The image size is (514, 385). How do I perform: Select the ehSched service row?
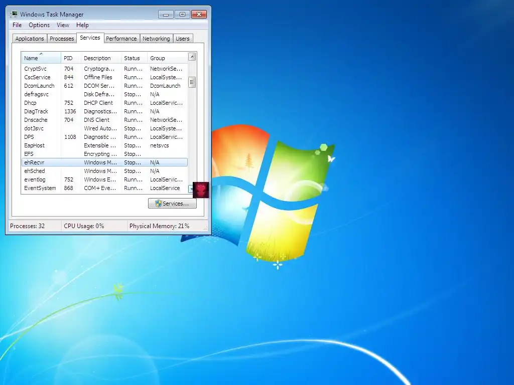[x=104, y=171]
